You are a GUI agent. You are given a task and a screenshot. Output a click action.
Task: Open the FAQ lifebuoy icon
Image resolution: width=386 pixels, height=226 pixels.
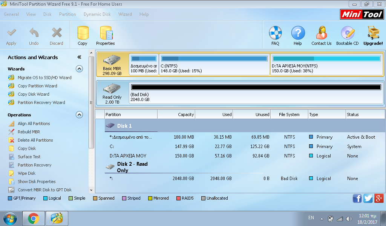coord(275,33)
